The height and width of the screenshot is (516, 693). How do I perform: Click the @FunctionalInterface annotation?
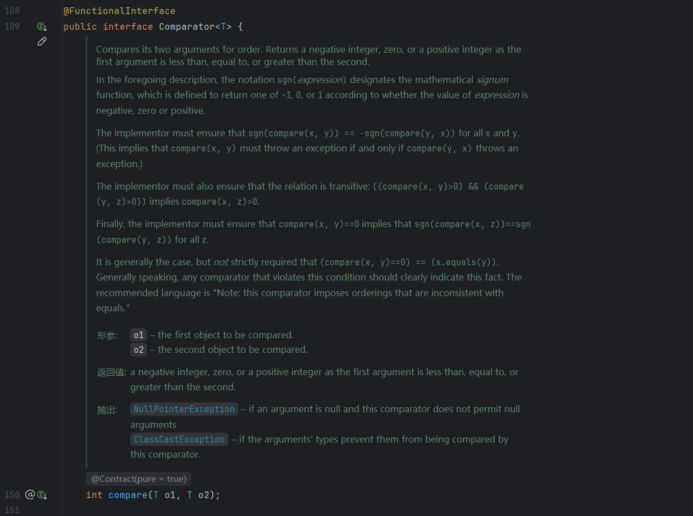(119, 11)
